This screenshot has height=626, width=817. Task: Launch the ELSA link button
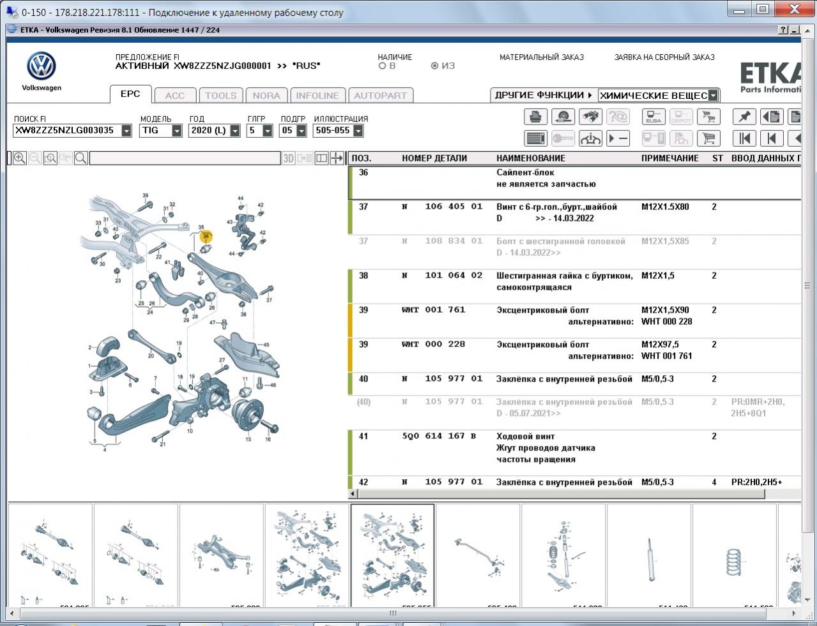pos(653,117)
